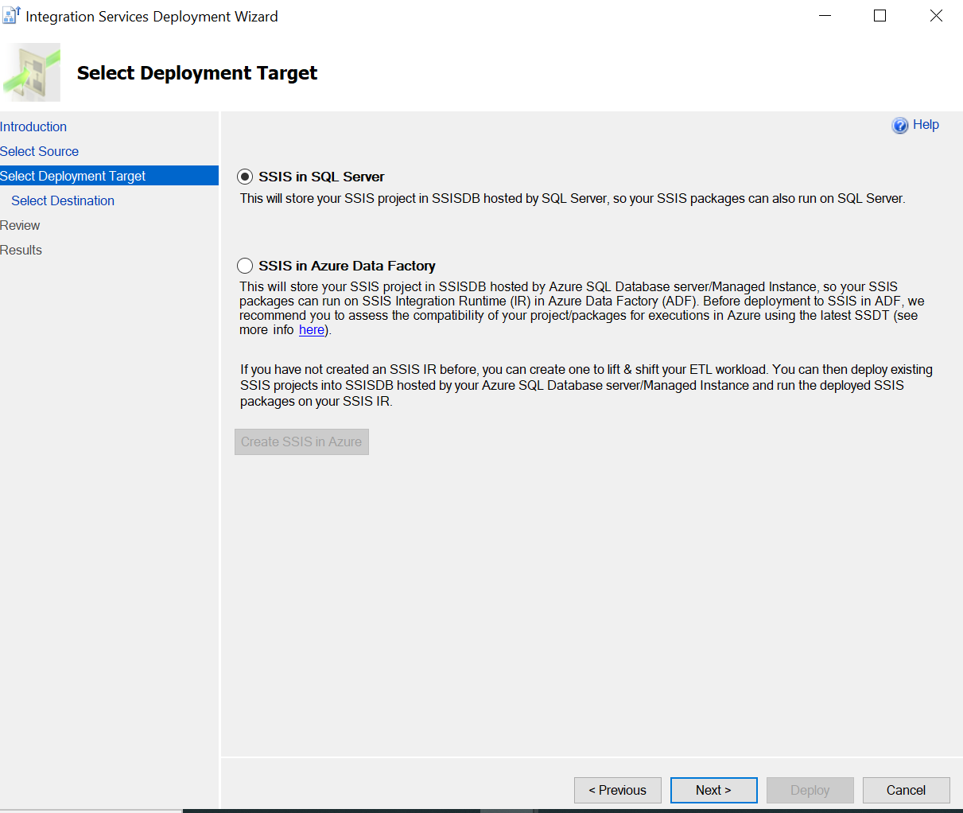
Task: Select SSIS in Azure Data Factory option
Action: point(245,266)
